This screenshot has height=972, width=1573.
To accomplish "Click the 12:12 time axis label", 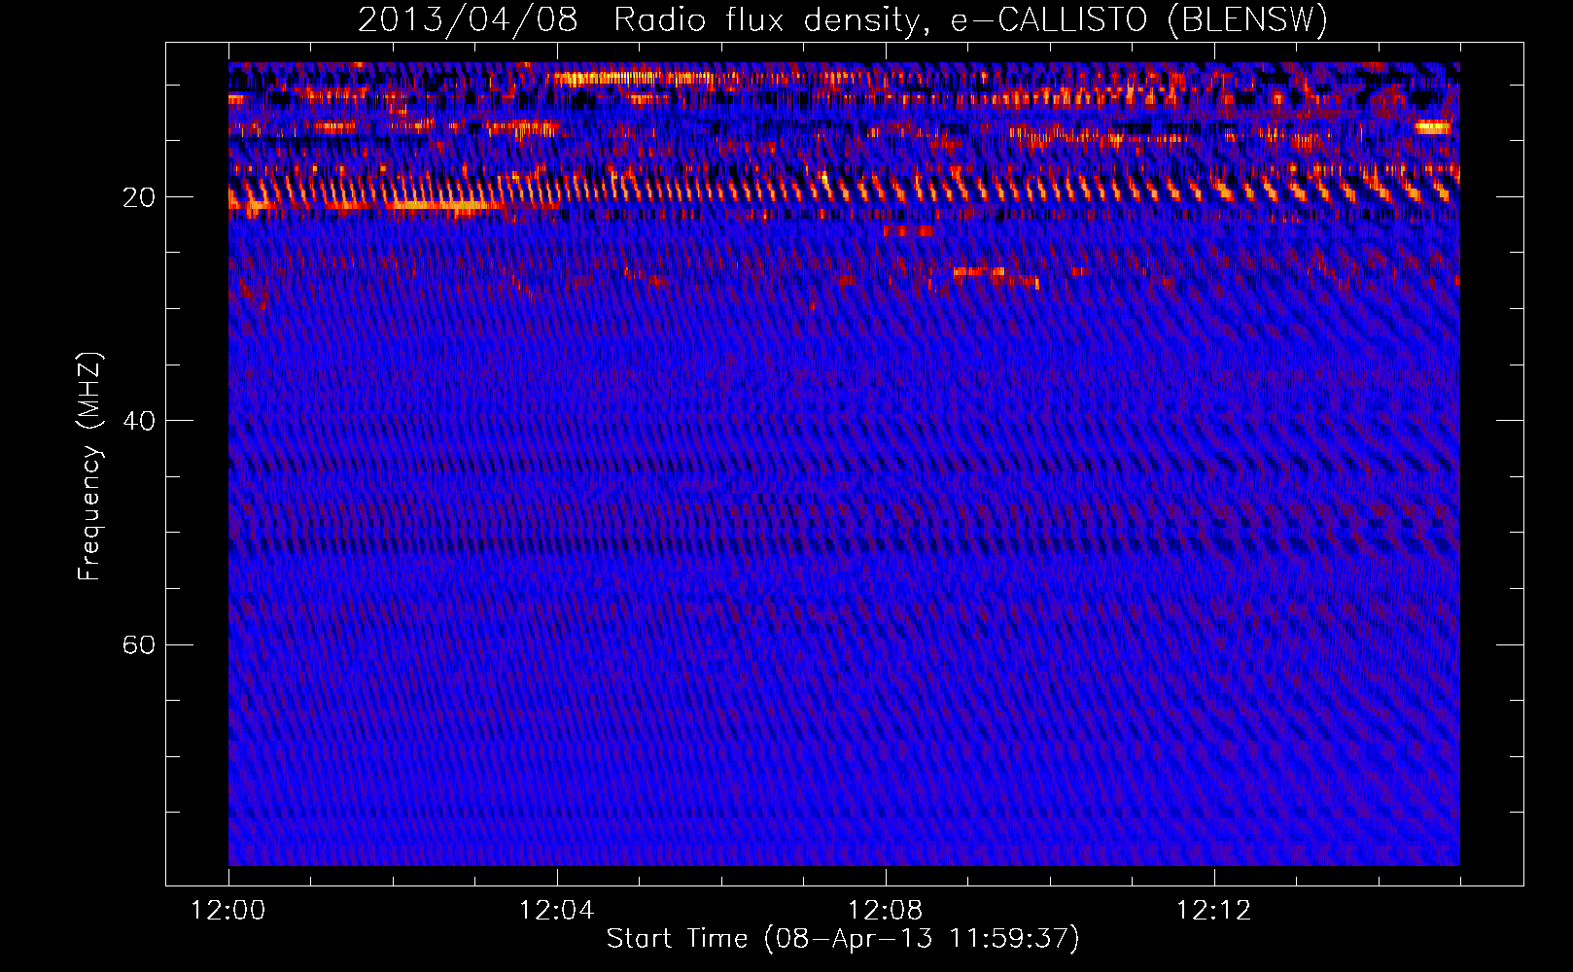I will pyautogui.click(x=1214, y=911).
